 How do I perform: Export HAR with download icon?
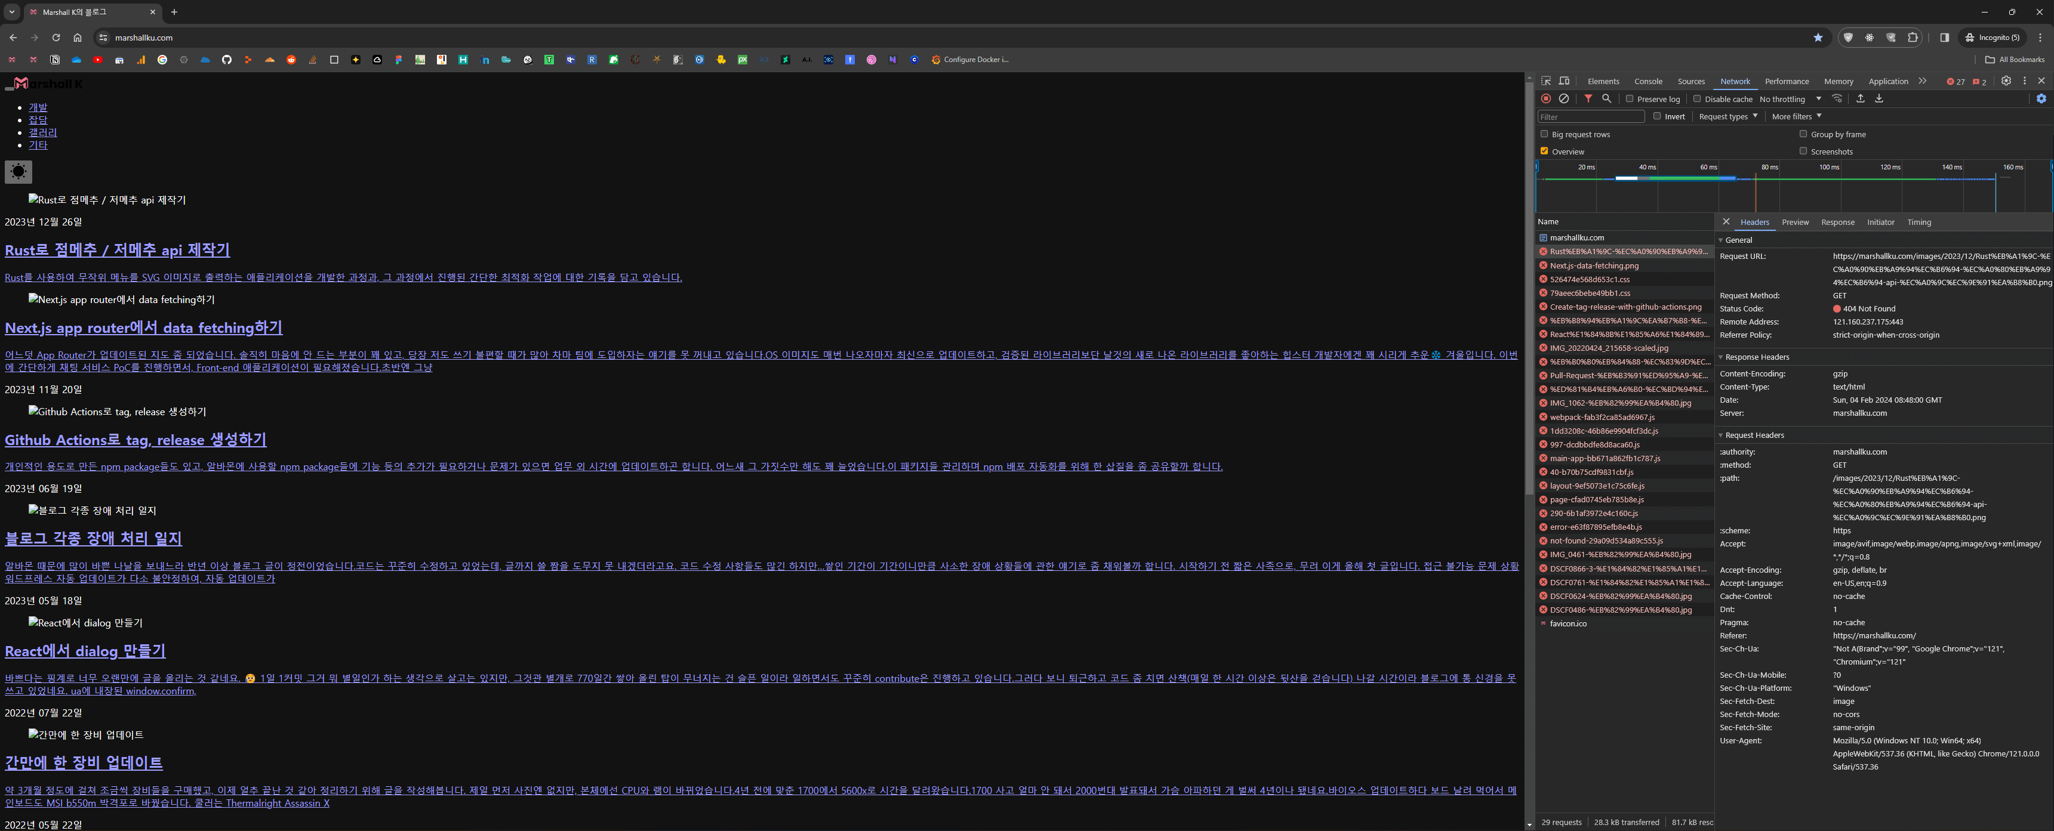tap(1879, 99)
